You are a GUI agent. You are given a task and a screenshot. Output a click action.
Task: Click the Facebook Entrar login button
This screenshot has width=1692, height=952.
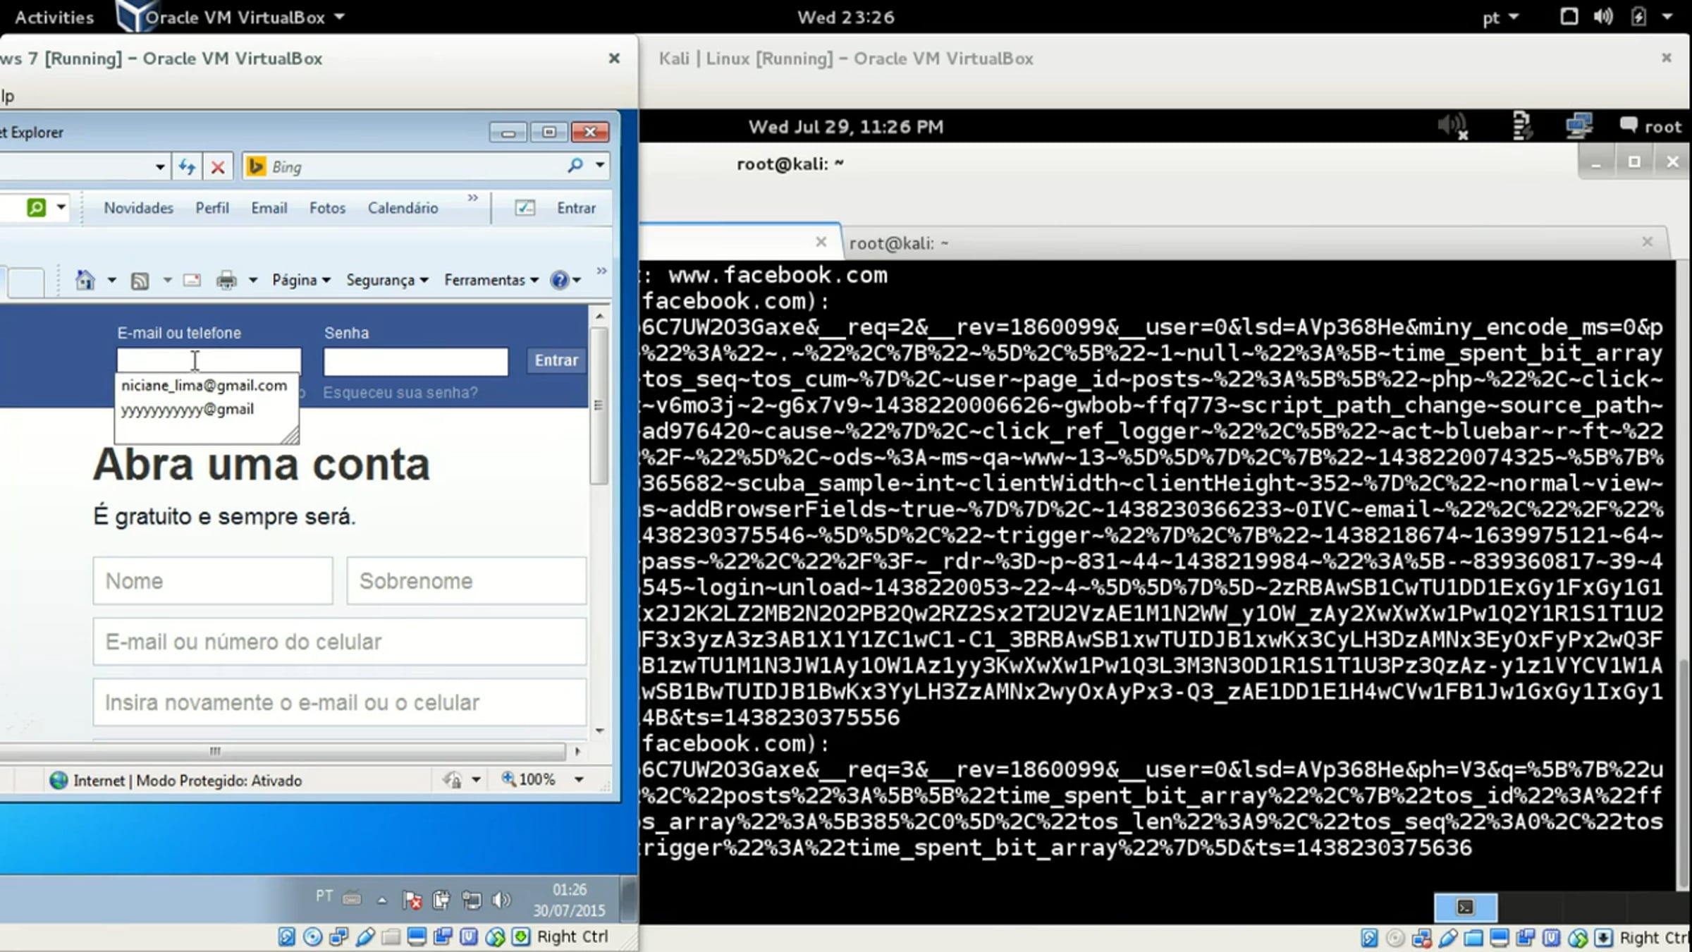coord(556,360)
